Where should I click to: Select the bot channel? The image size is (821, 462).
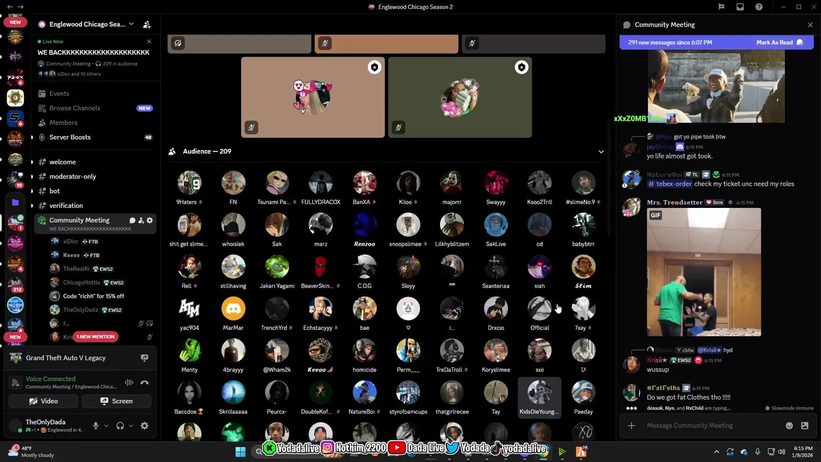point(96,191)
